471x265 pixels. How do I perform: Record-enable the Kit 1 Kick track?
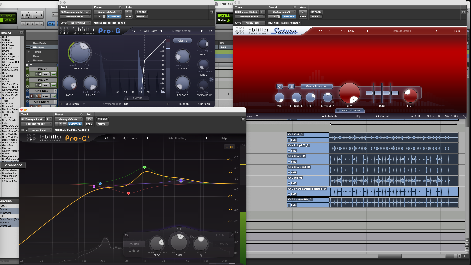pos(32,96)
